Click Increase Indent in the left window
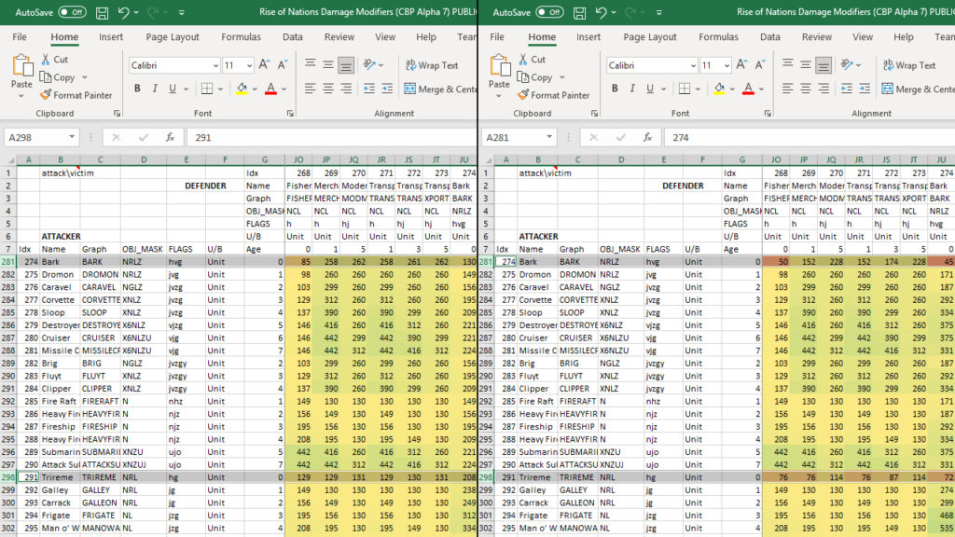This screenshot has height=537, width=955. click(389, 89)
